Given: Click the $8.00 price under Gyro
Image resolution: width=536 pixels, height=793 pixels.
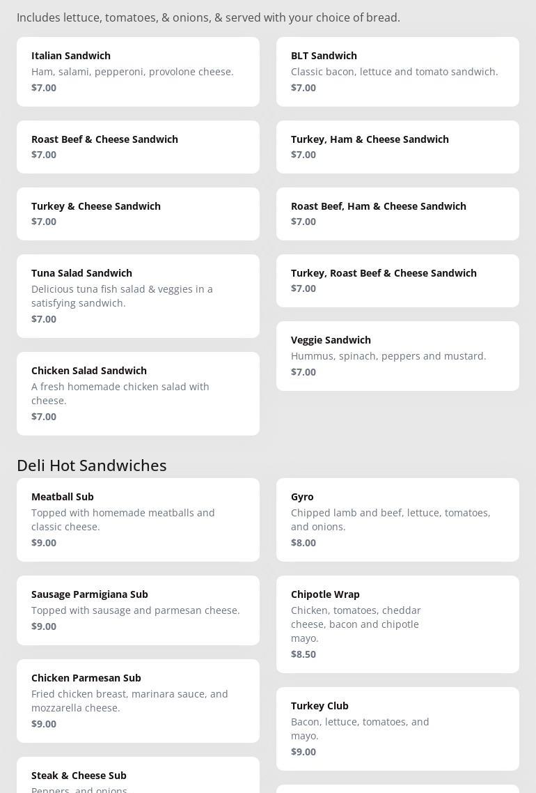Looking at the screenshot, I should [304, 543].
